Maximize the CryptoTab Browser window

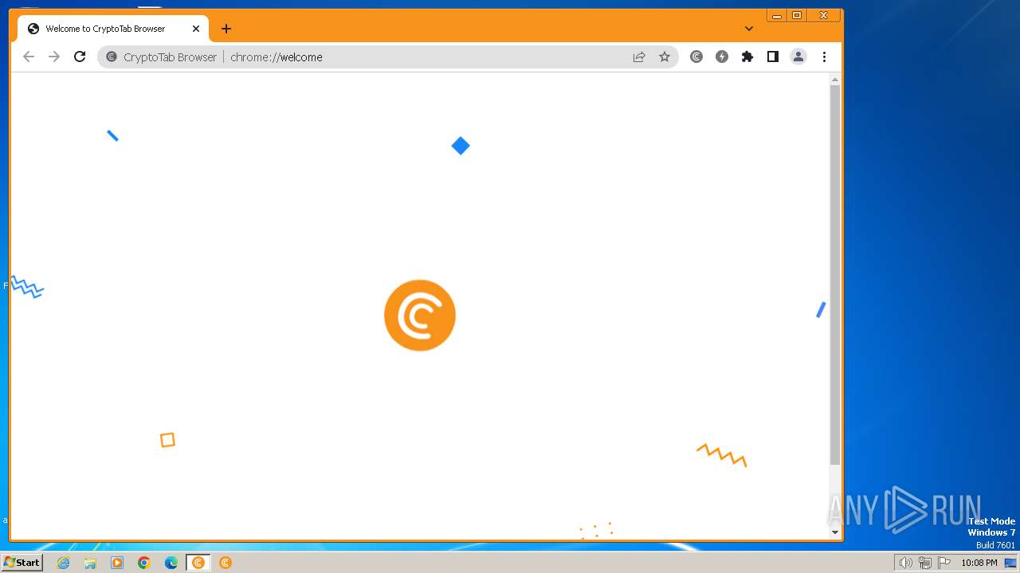(x=797, y=15)
